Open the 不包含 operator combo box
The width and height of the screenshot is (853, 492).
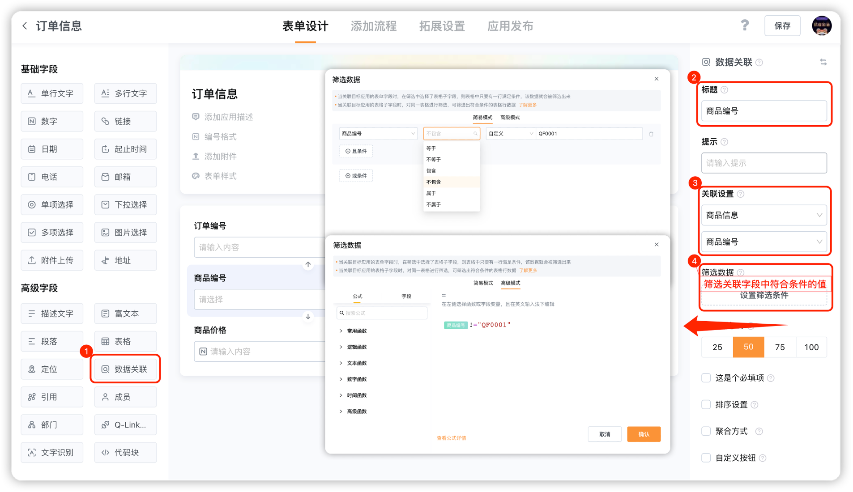[452, 133]
